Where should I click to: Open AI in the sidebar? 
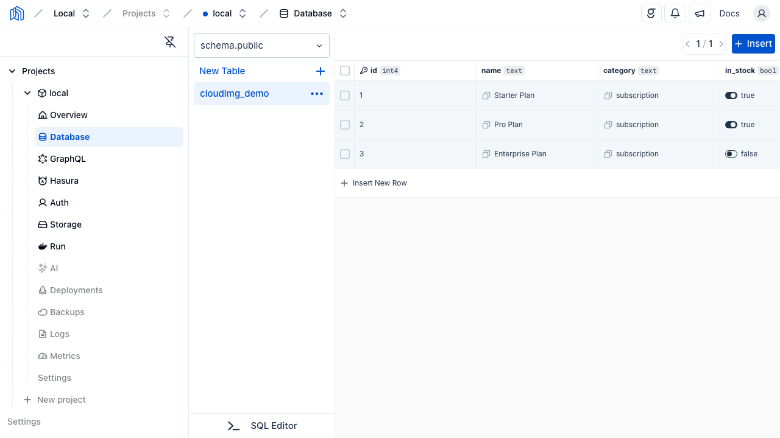[110, 268]
